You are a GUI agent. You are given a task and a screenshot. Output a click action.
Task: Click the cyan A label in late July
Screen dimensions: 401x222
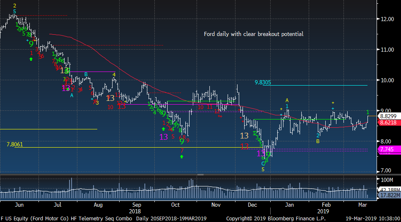pyautogui.click(x=72, y=95)
